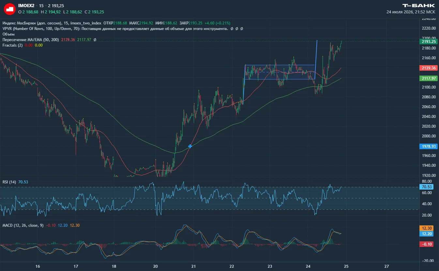Screen dimensions: 439x271
Task: Click the blue cross MA crossover marker
Action: coord(190,146)
